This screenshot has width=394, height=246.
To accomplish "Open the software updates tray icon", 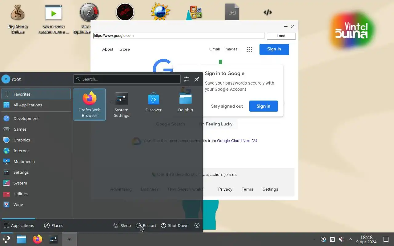I will (x=323, y=239).
